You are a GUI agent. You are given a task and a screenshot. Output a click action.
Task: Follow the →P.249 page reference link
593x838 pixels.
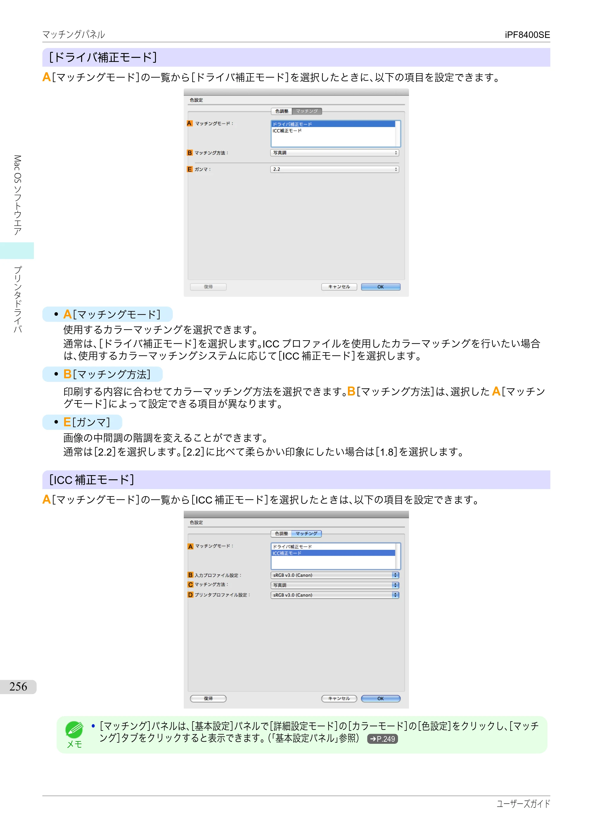382,739
